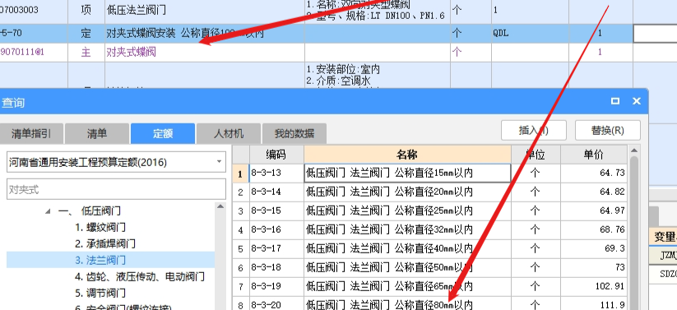Click the price 68.76 cell
The image size is (677, 310).
pos(594,229)
